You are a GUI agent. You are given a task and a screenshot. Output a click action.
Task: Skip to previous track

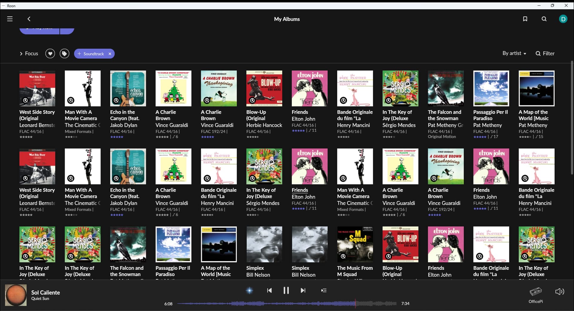point(269,290)
